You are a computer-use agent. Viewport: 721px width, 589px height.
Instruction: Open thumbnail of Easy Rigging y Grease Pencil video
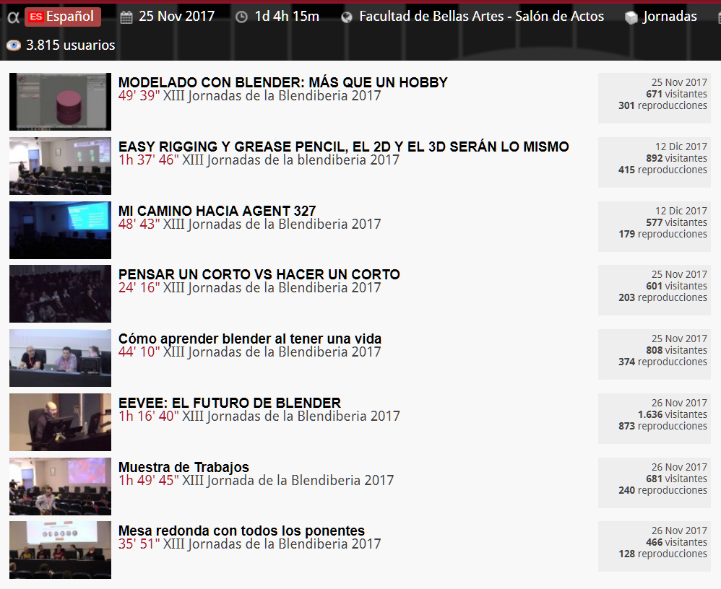[60, 166]
